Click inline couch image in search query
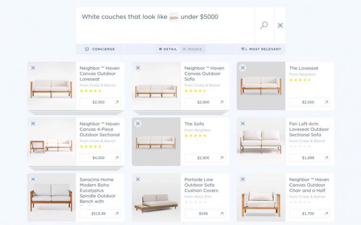Viewport: 361px width, 225px height. click(x=174, y=17)
